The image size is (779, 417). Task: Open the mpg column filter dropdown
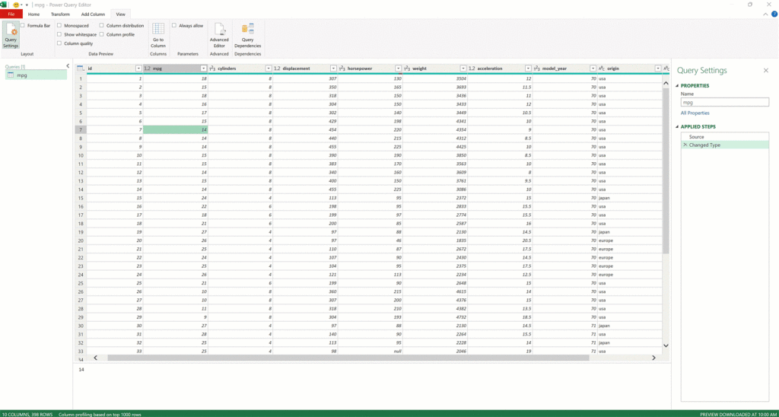pos(203,68)
